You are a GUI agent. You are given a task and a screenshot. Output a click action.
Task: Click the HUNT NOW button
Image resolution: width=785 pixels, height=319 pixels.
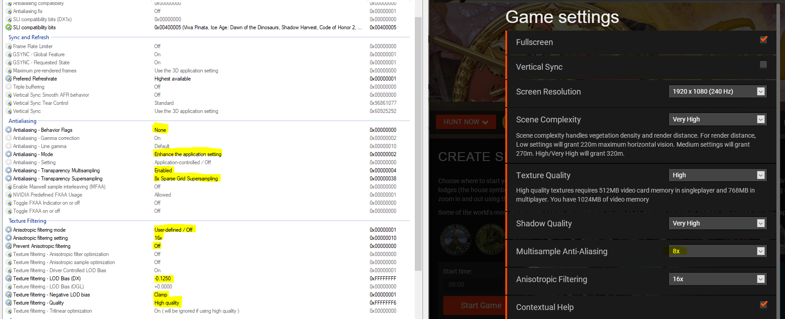coord(466,122)
